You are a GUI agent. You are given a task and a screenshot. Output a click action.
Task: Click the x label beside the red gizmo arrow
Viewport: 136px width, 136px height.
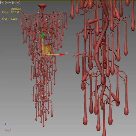tap(66, 53)
